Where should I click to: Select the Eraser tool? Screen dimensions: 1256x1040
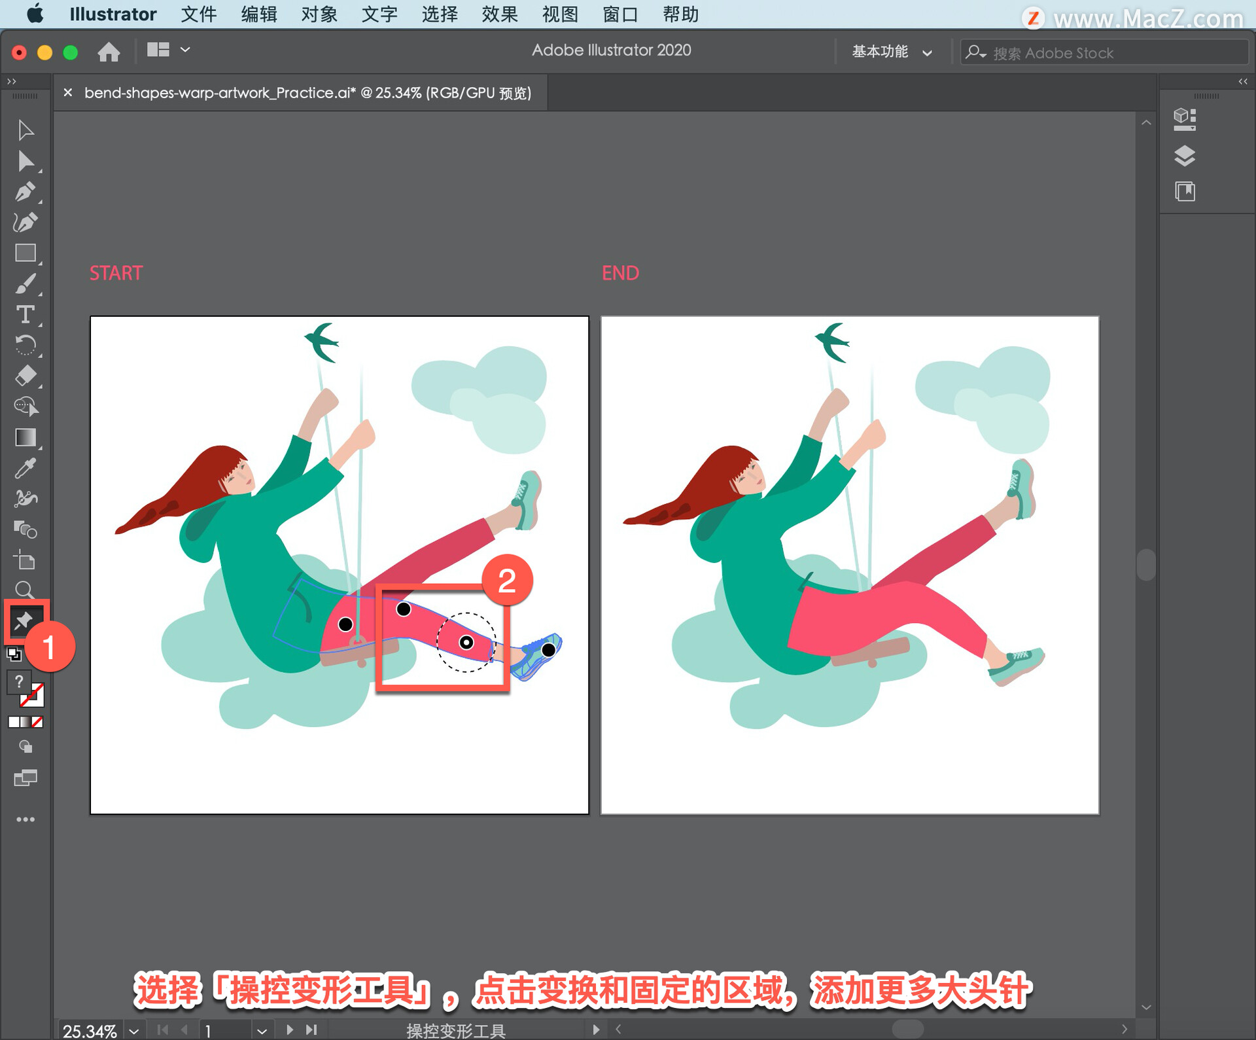click(26, 376)
